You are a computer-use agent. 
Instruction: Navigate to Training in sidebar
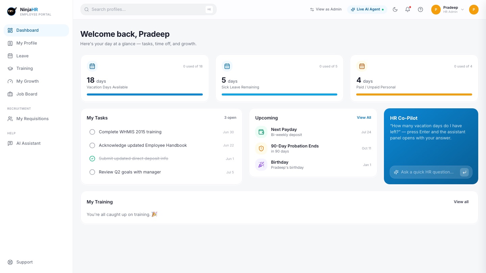pyautogui.click(x=37, y=69)
